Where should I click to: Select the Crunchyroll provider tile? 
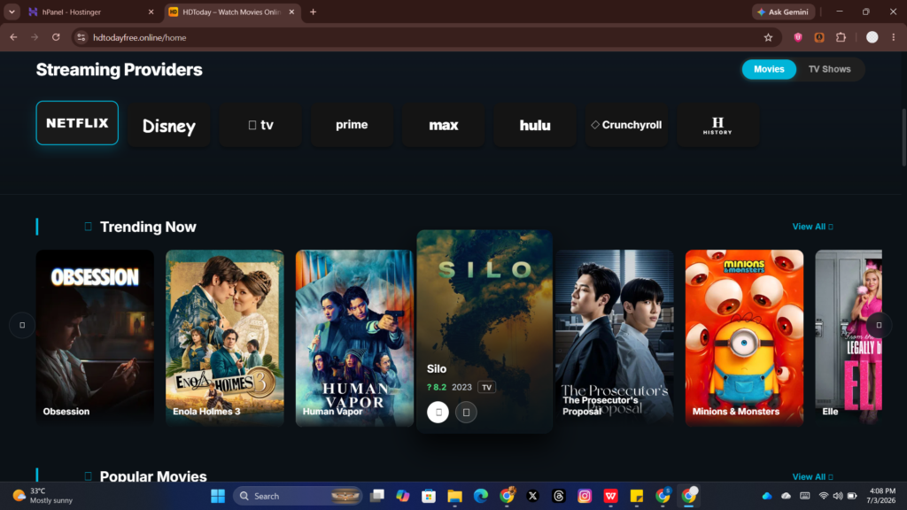[x=626, y=125]
